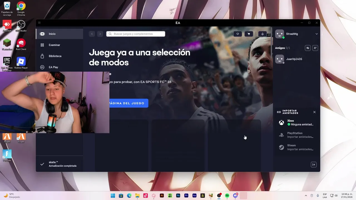Image resolution: width=356 pixels, height=200 pixels.
Task: Select Xbox friends import
Action: 296,122
